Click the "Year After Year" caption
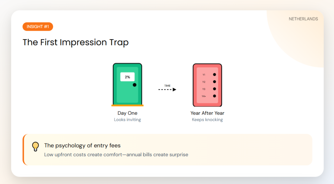334x184 pixels. point(207,113)
